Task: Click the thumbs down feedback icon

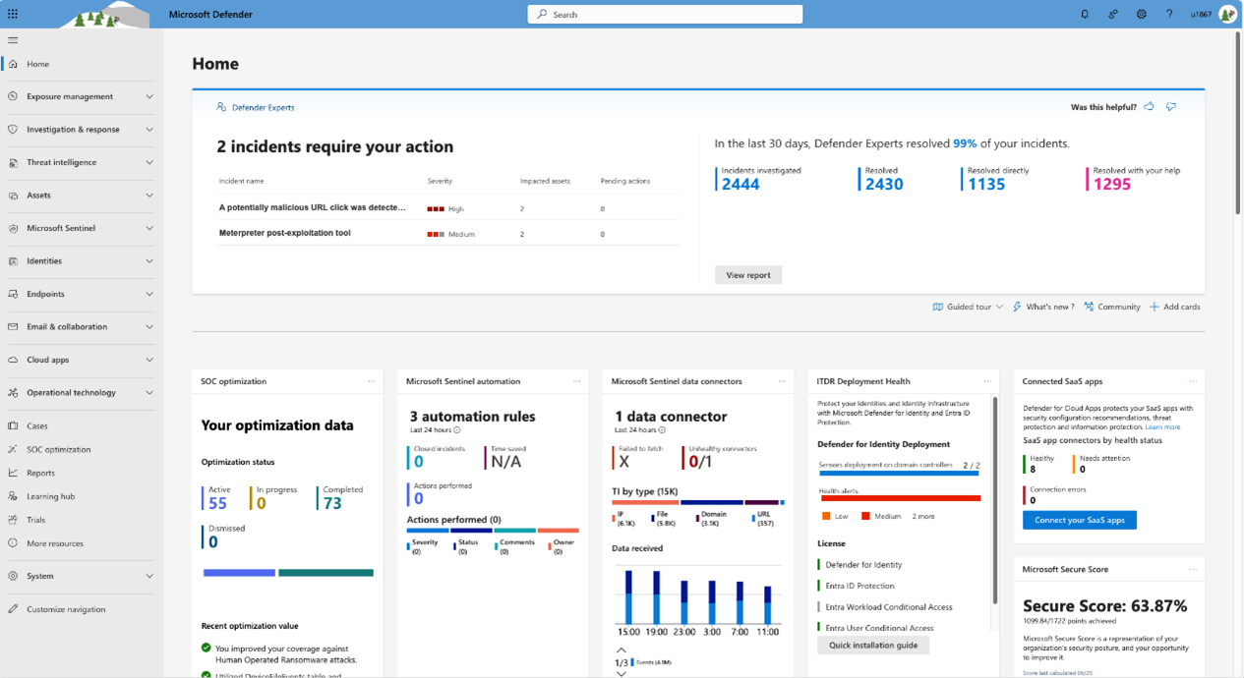Action: [x=1170, y=107]
